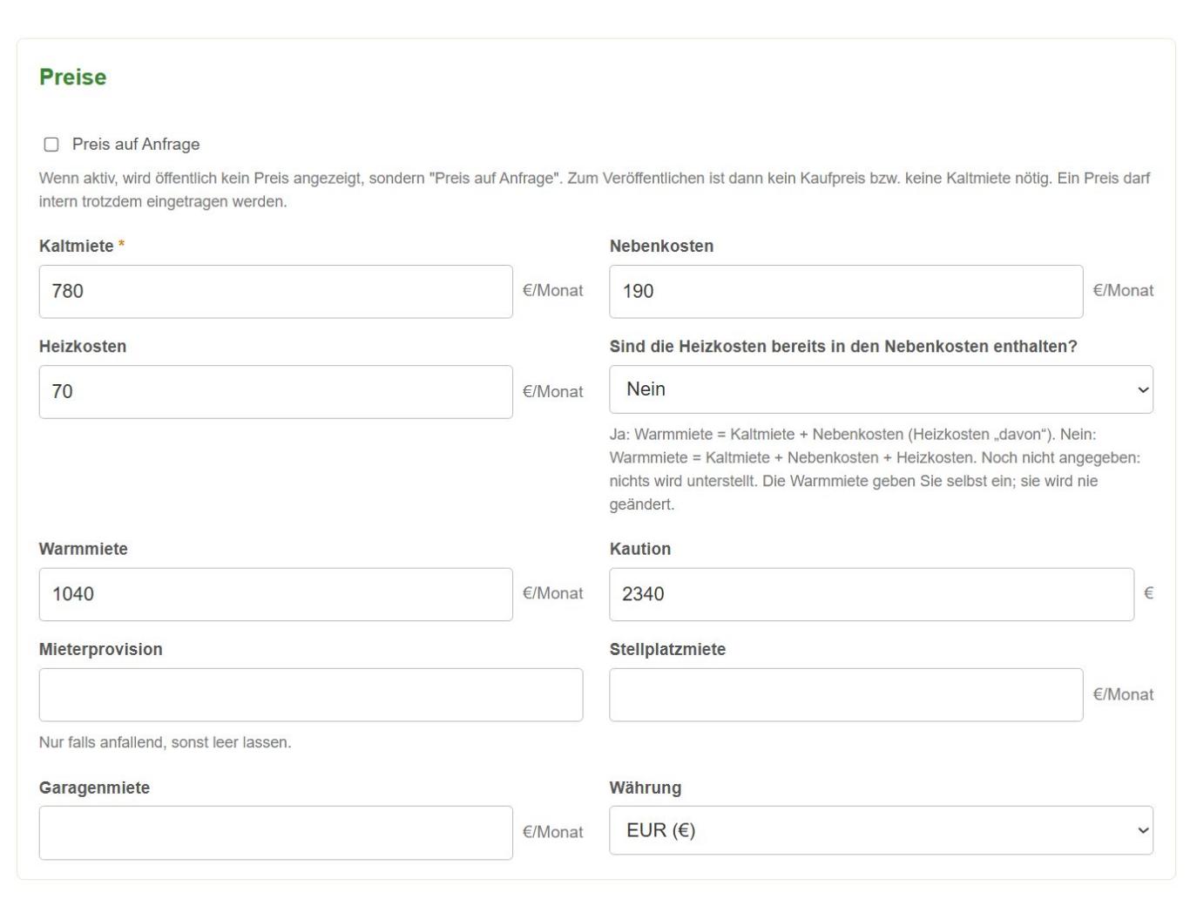The width and height of the screenshot is (1190, 906).
Task: Click the Warmmiete field label
Action: click(84, 549)
